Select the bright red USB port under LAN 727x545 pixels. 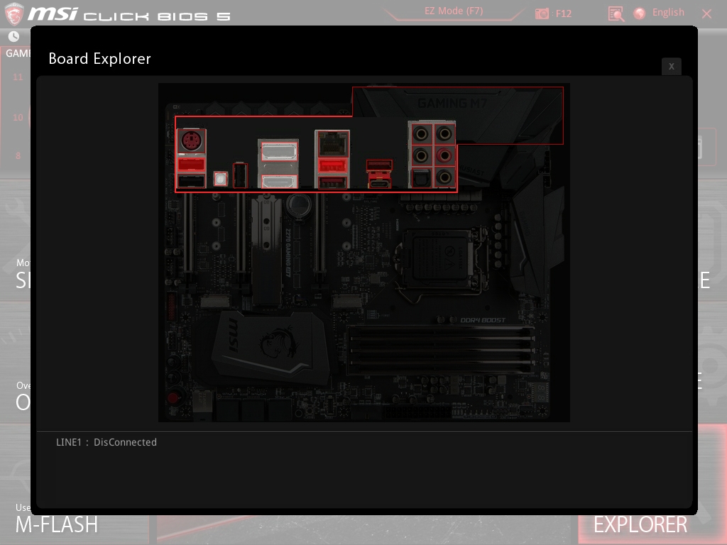pos(332,165)
